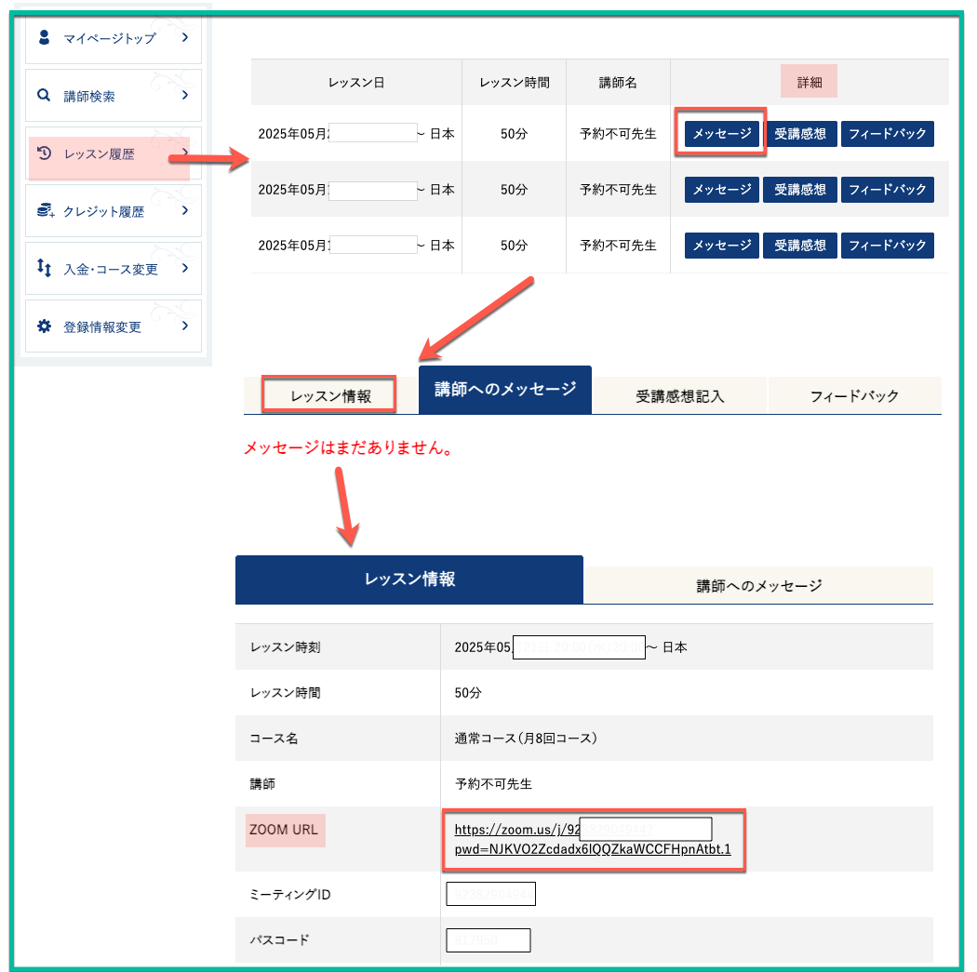Open the フィードバック tab in the four-tab bar
Image resolution: width=977 pixels, height=972 pixels.
(854, 396)
